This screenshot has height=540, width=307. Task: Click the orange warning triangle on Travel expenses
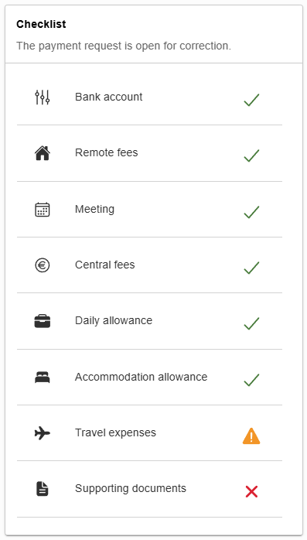[251, 436]
